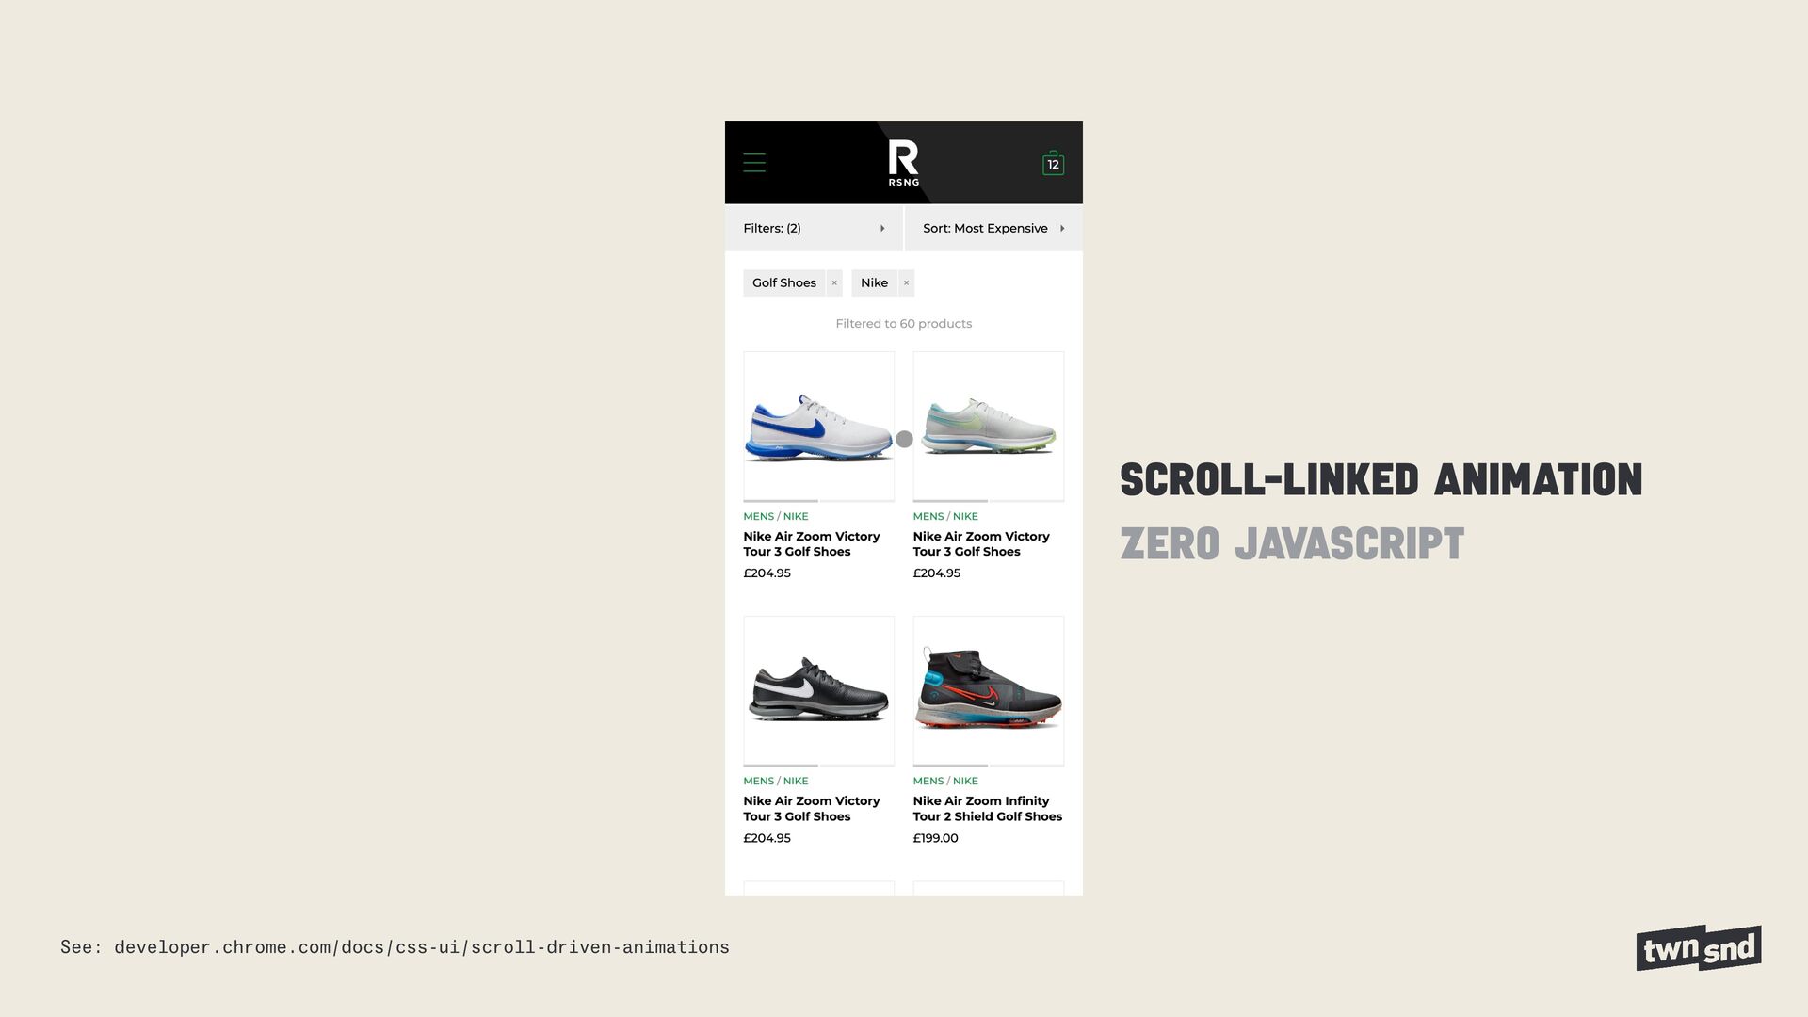This screenshot has width=1808, height=1017.
Task: Click the first Nike Air Zoom Victory title
Action: 811,544
